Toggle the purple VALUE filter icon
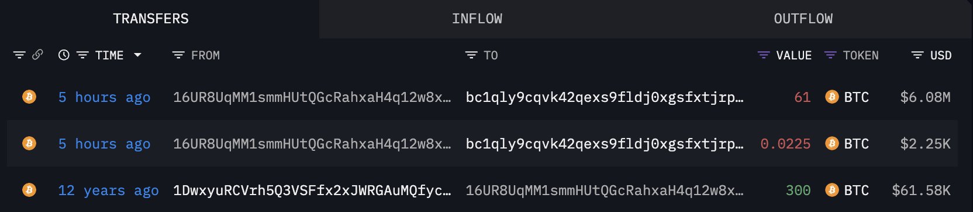Viewport: 973px width, 212px height. coord(764,55)
